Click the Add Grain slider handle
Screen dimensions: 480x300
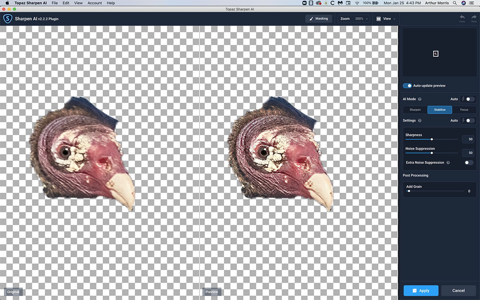point(408,191)
